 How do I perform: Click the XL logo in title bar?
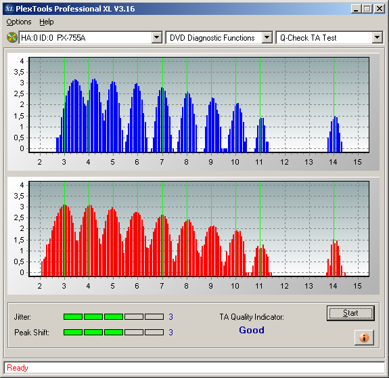point(9,9)
